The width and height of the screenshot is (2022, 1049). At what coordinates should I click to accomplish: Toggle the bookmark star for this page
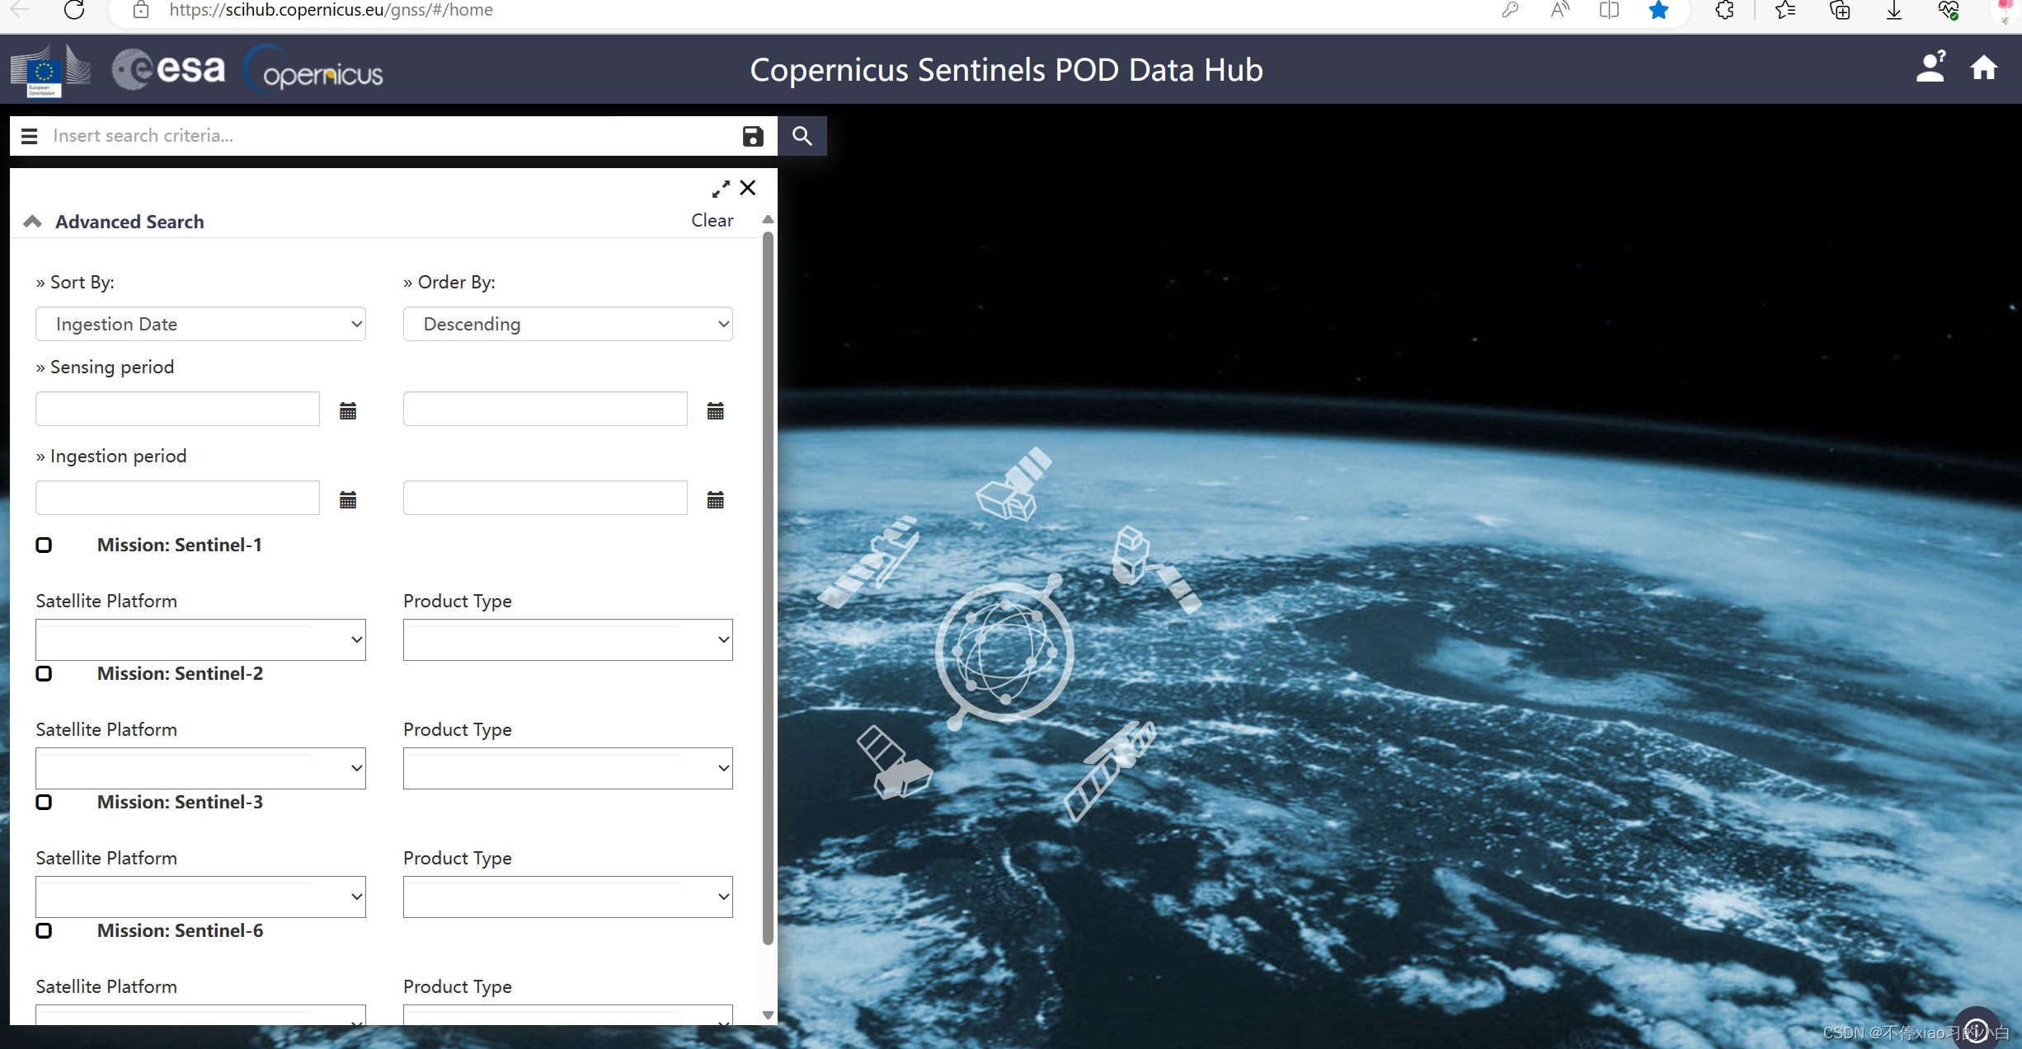point(1658,10)
